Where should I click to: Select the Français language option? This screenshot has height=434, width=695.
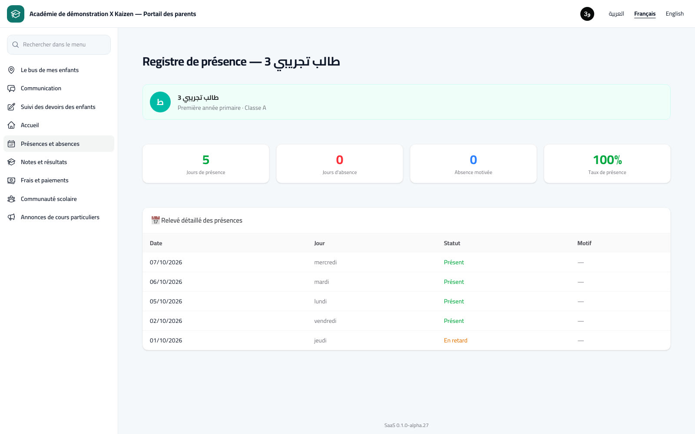645,14
